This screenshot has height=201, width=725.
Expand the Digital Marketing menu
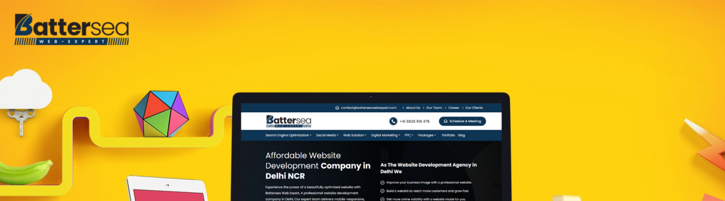click(x=386, y=135)
